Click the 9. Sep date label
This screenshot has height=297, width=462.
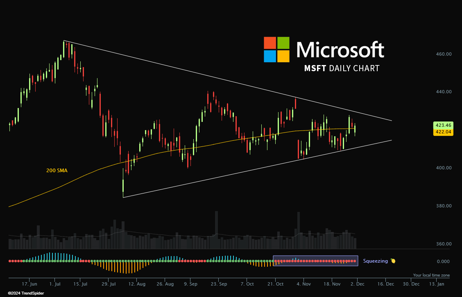click(190, 284)
